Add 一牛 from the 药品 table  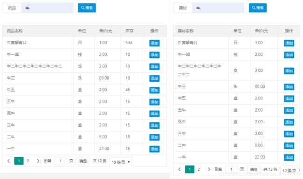pos(154,149)
